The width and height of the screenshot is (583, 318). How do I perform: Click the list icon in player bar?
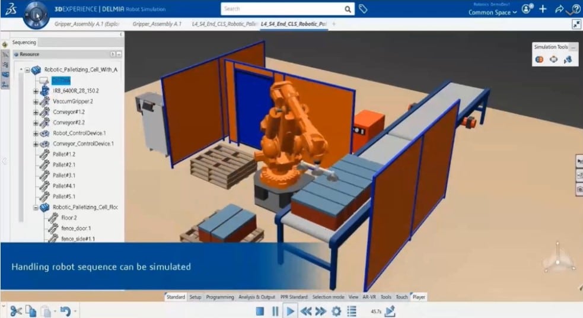tap(352, 311)
